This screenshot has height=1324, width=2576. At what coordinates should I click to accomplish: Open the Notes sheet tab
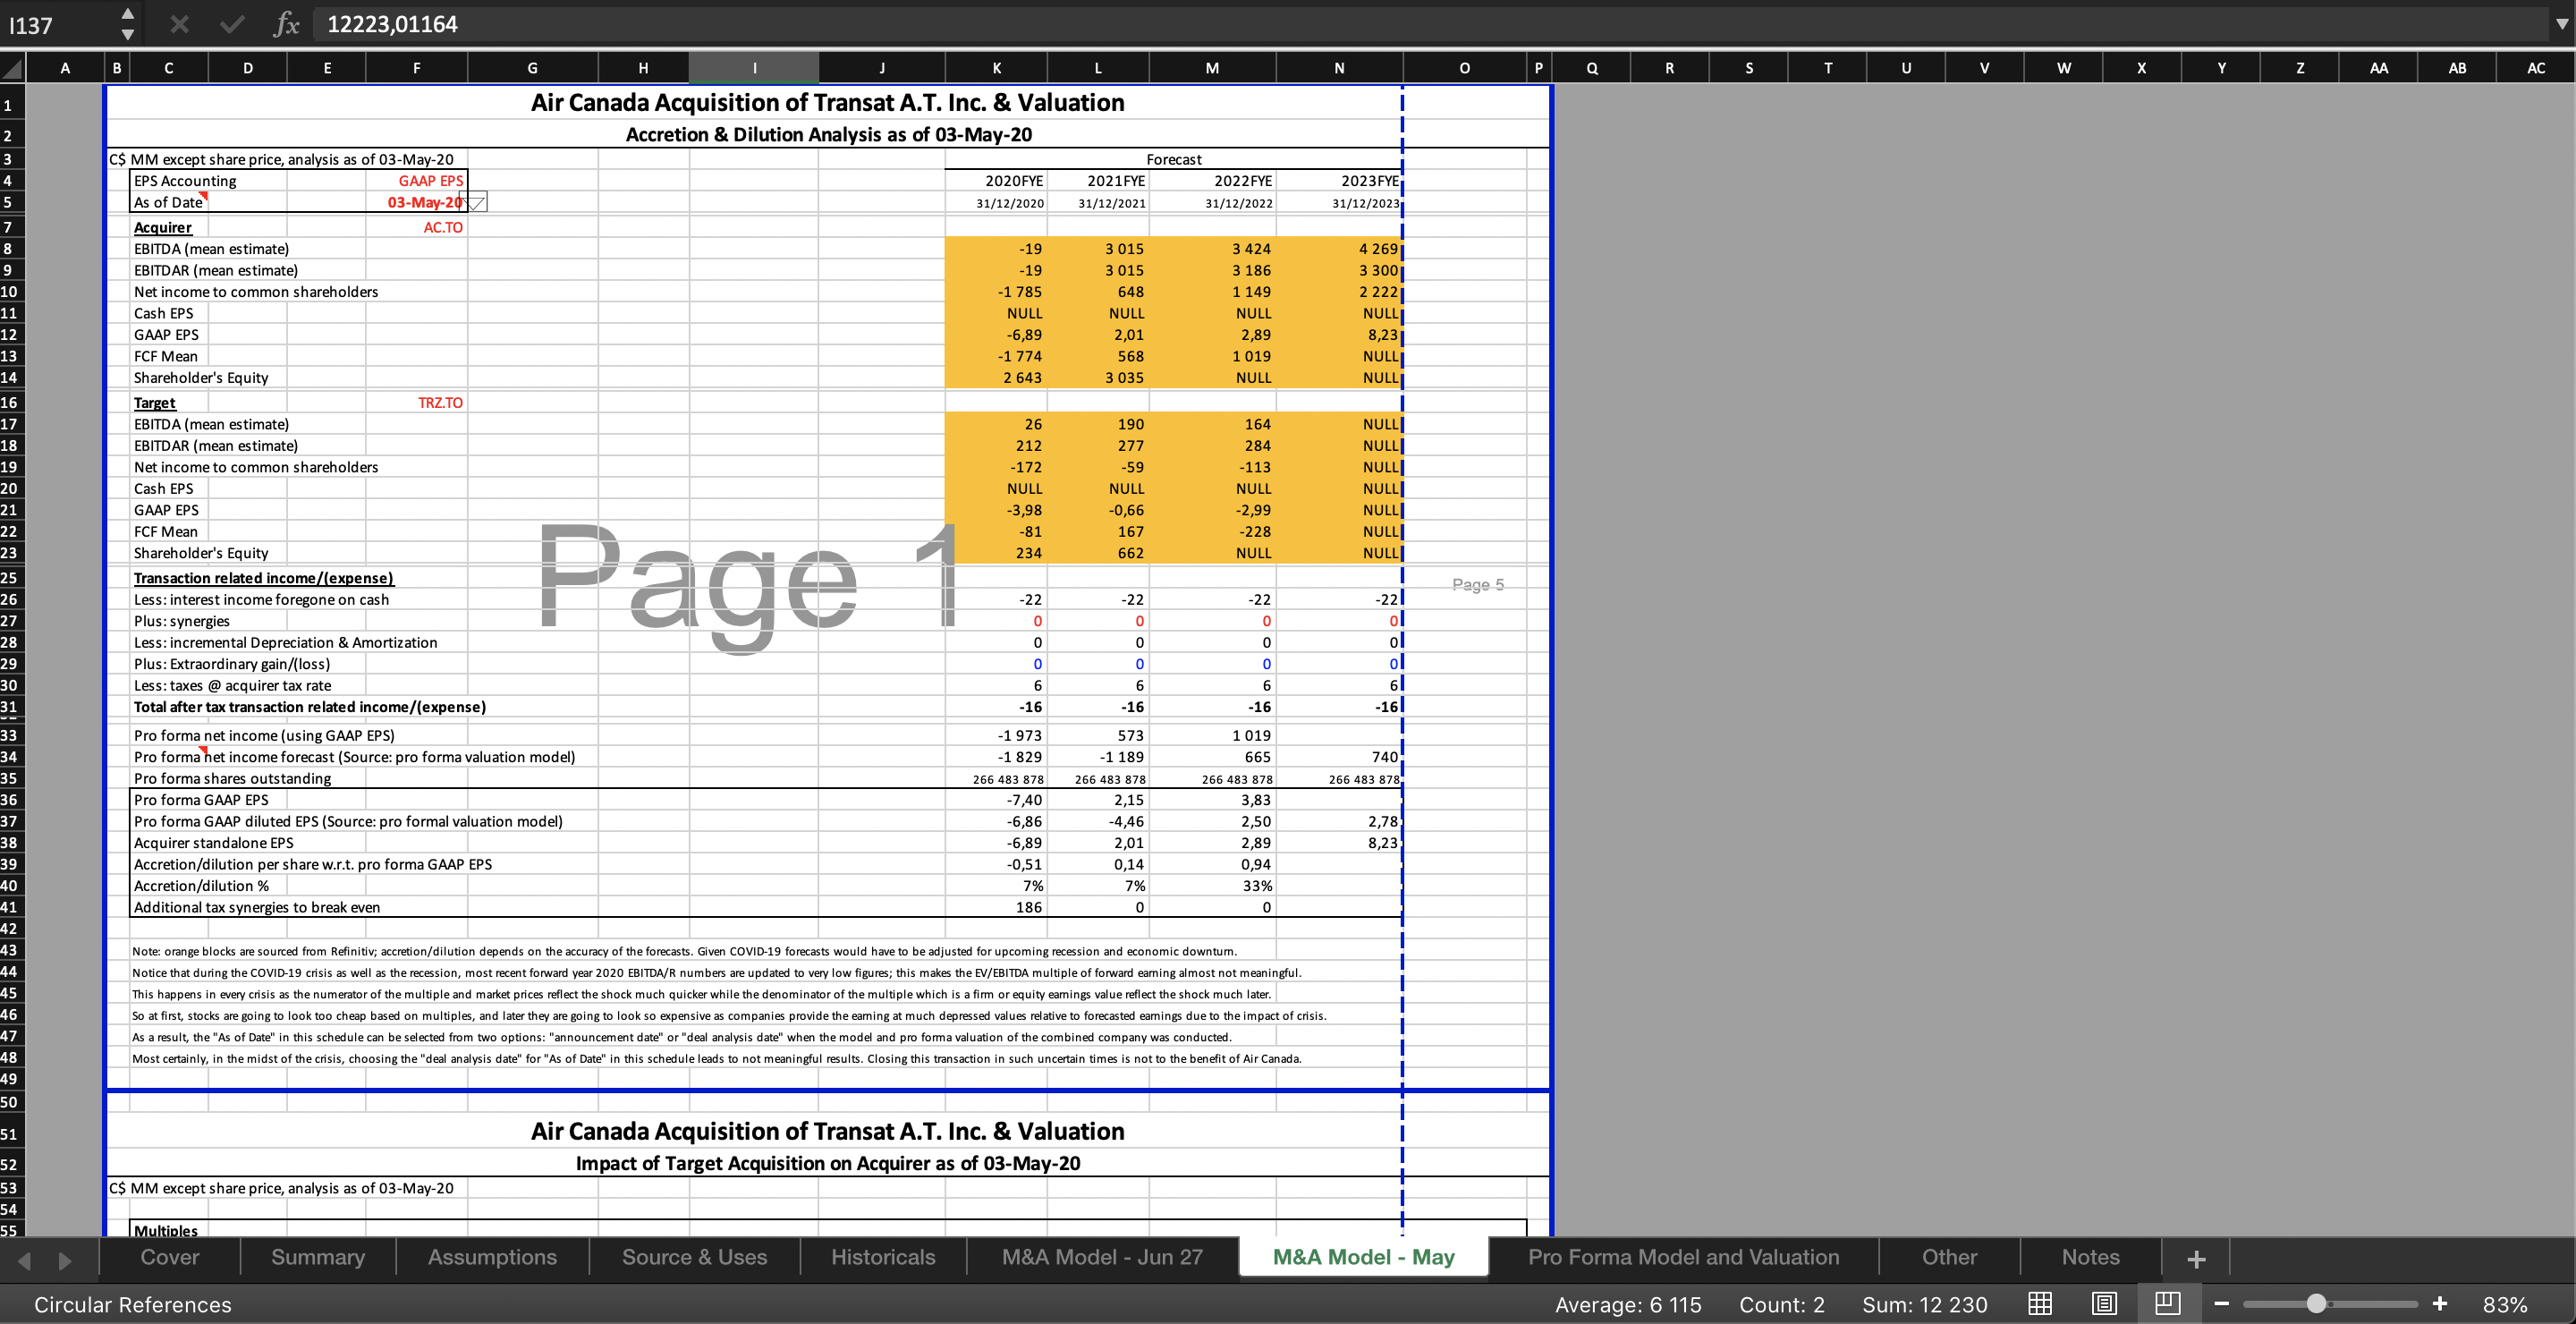(x=2090, y=1257)
